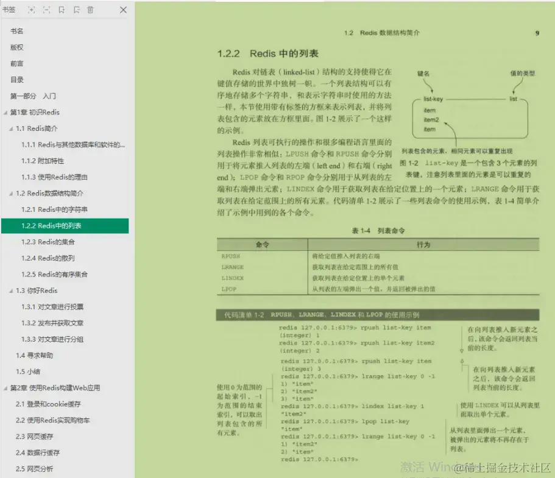Click the delete bookmark trash icon
Image resolution: width=555 pixels, height=478 pixels.
91,10
